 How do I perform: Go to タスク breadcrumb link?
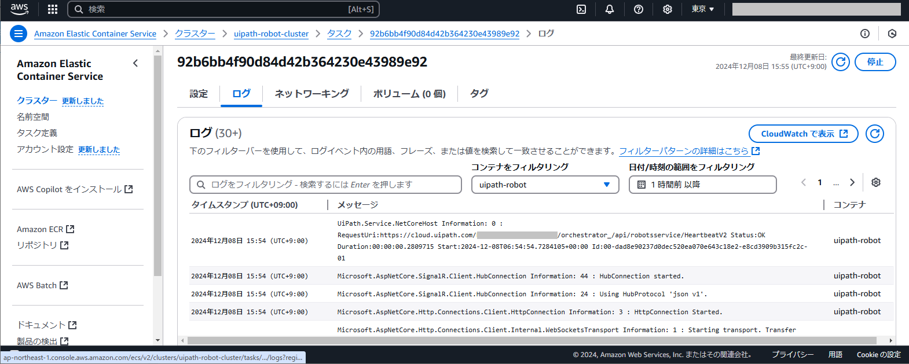pyautogui.click(x=339, y=34)
